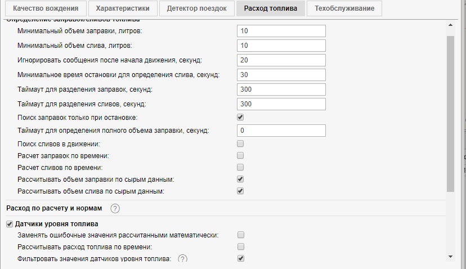Click Минимальное время остановки input field
This screenshot has height=269, width=466.
pos(281,75)
